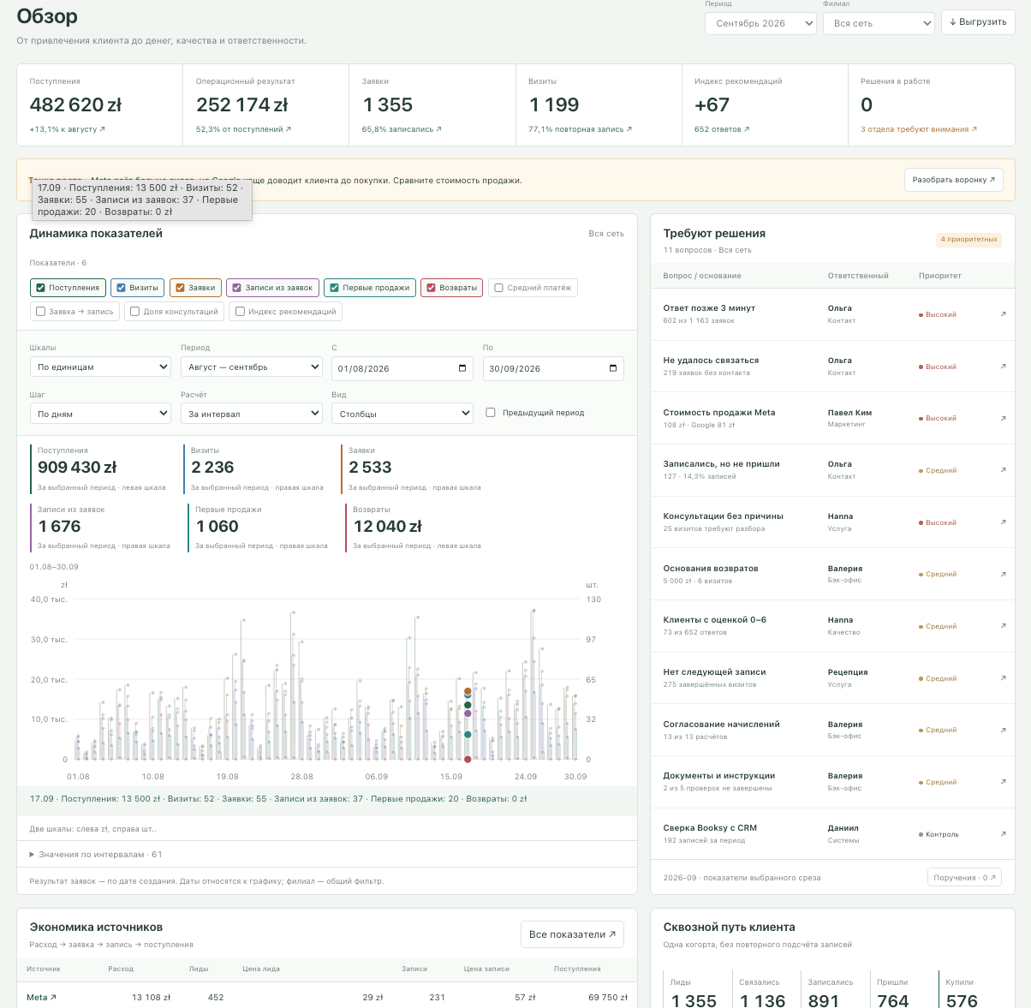
Task: Open "Все показатели" in Экономика источников
Action: pyautogui.click(x=572, y=934)
